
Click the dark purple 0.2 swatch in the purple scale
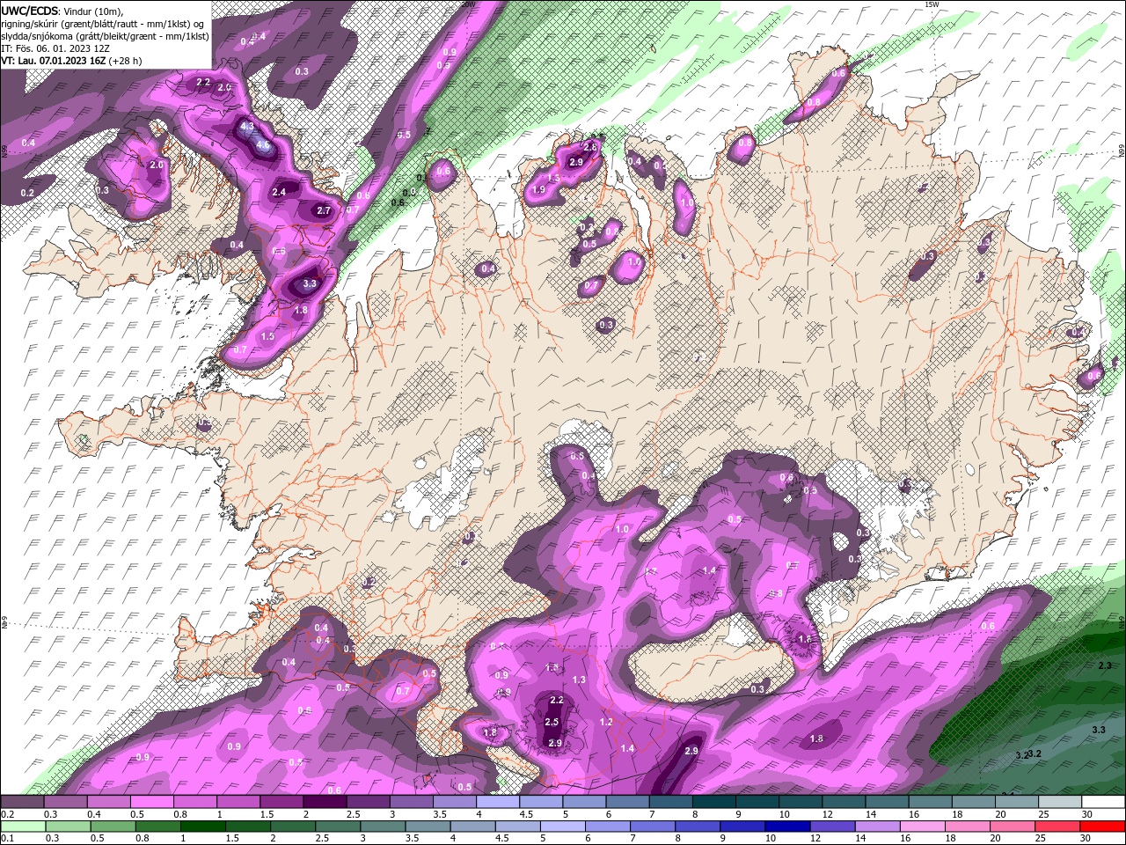pyautogui.click(x=22, y=802)
